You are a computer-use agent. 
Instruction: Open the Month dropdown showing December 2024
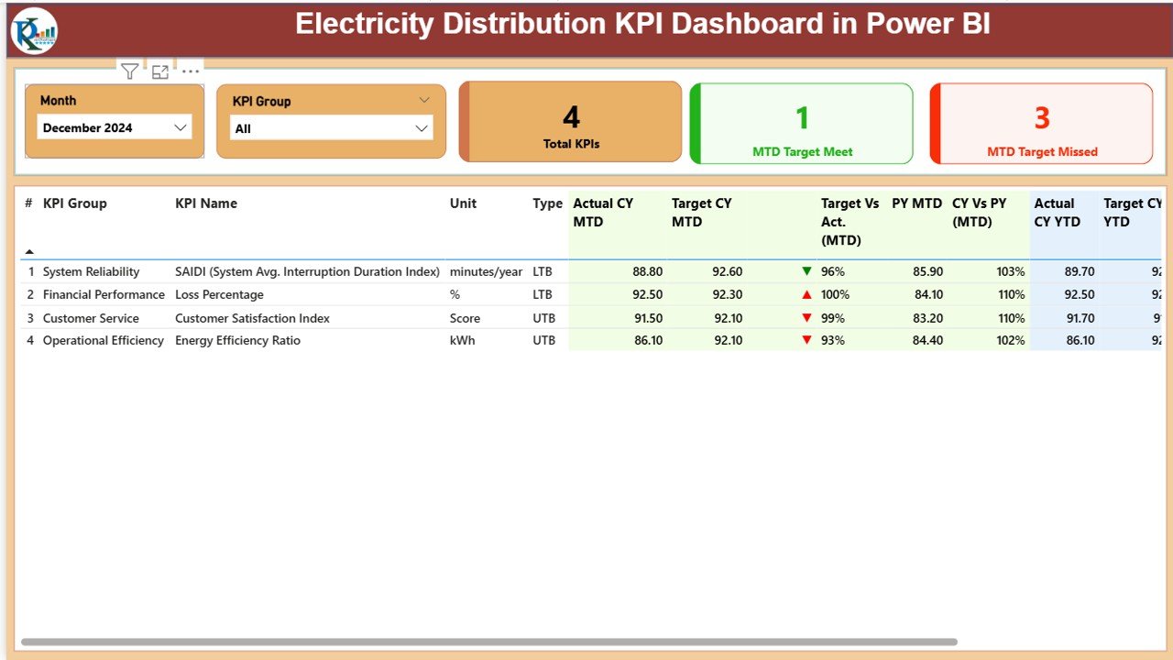[x=115, y=128]
